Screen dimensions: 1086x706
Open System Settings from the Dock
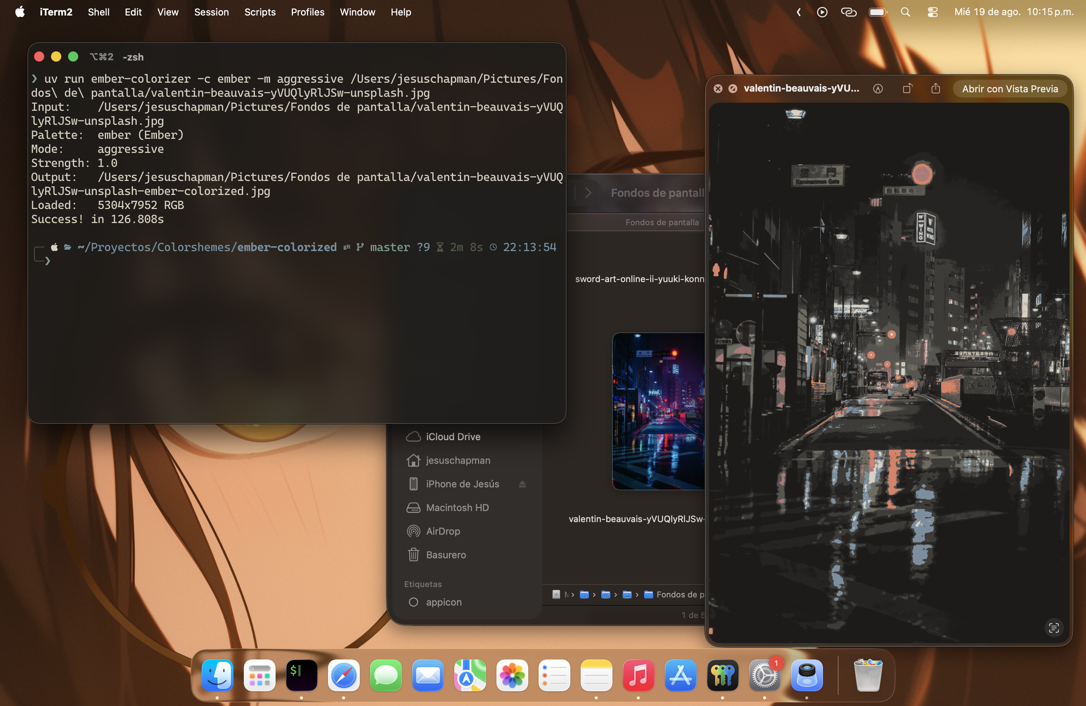(x=764, y=675)
